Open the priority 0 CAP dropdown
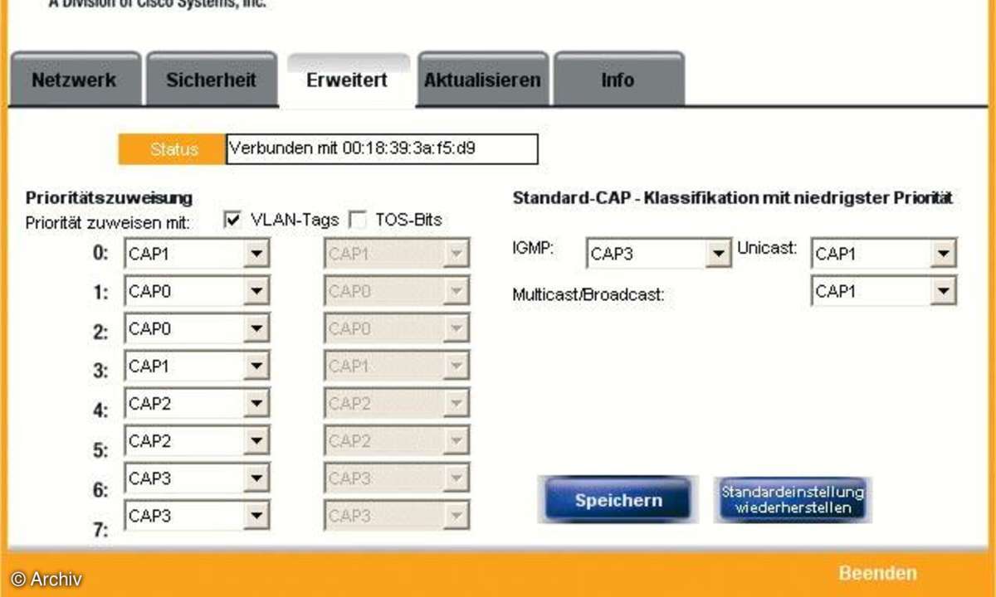Screen dimensions: 996x597 pos(257,253)
